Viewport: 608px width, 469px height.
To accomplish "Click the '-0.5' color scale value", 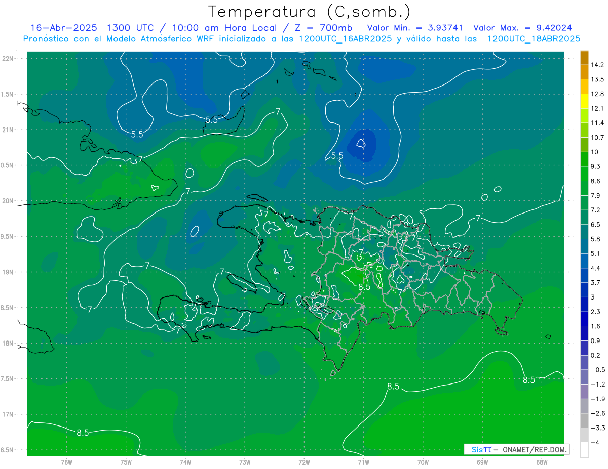I will click(597, 370).
